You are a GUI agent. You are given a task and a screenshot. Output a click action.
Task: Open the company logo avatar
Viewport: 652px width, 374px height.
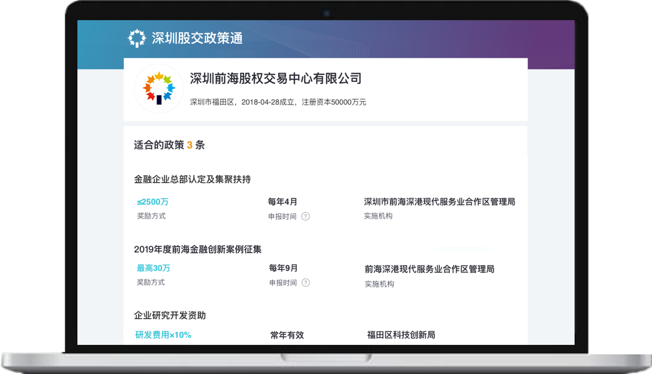point(159,88)
